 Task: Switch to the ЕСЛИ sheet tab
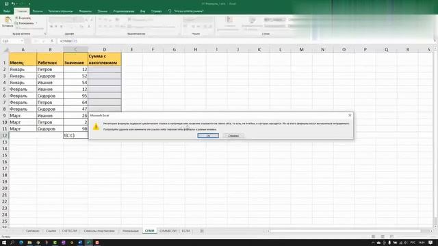point(185,231)
